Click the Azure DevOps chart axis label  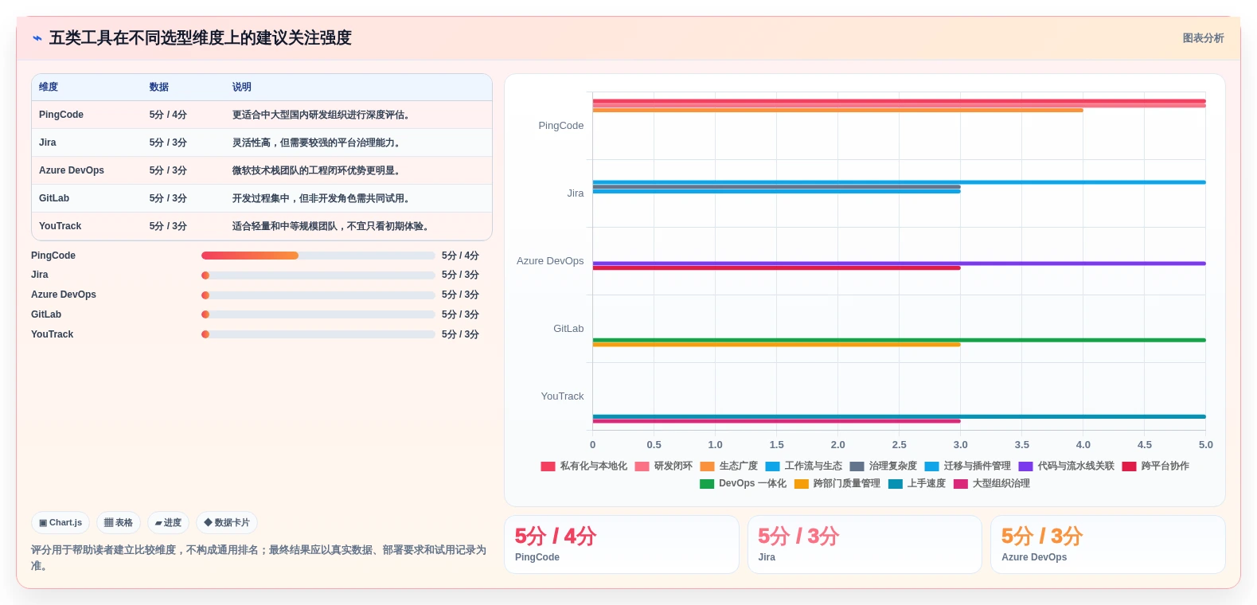coord(550,261)
